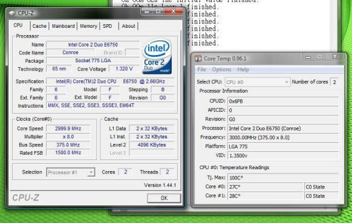Click the Package value Socket 775 LGA
The height and width of the screenshot is (223, 352).
pos(93,60)
